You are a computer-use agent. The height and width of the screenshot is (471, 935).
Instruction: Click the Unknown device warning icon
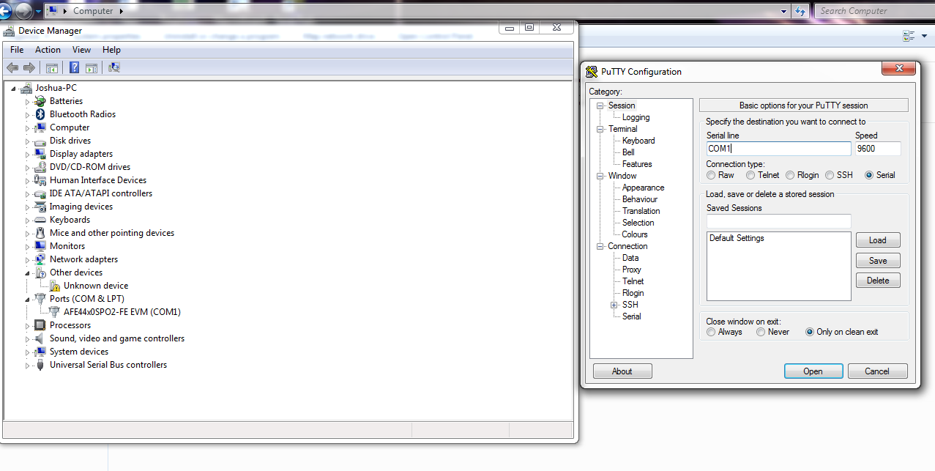pos(54,286)
